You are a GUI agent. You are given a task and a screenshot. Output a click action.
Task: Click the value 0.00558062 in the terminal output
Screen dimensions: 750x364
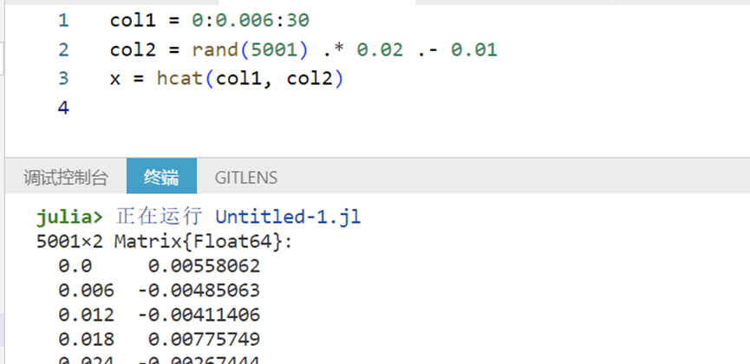[x=205, y=266]
